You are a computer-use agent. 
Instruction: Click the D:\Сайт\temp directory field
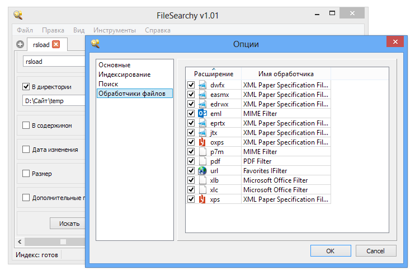tap(54, 101)
